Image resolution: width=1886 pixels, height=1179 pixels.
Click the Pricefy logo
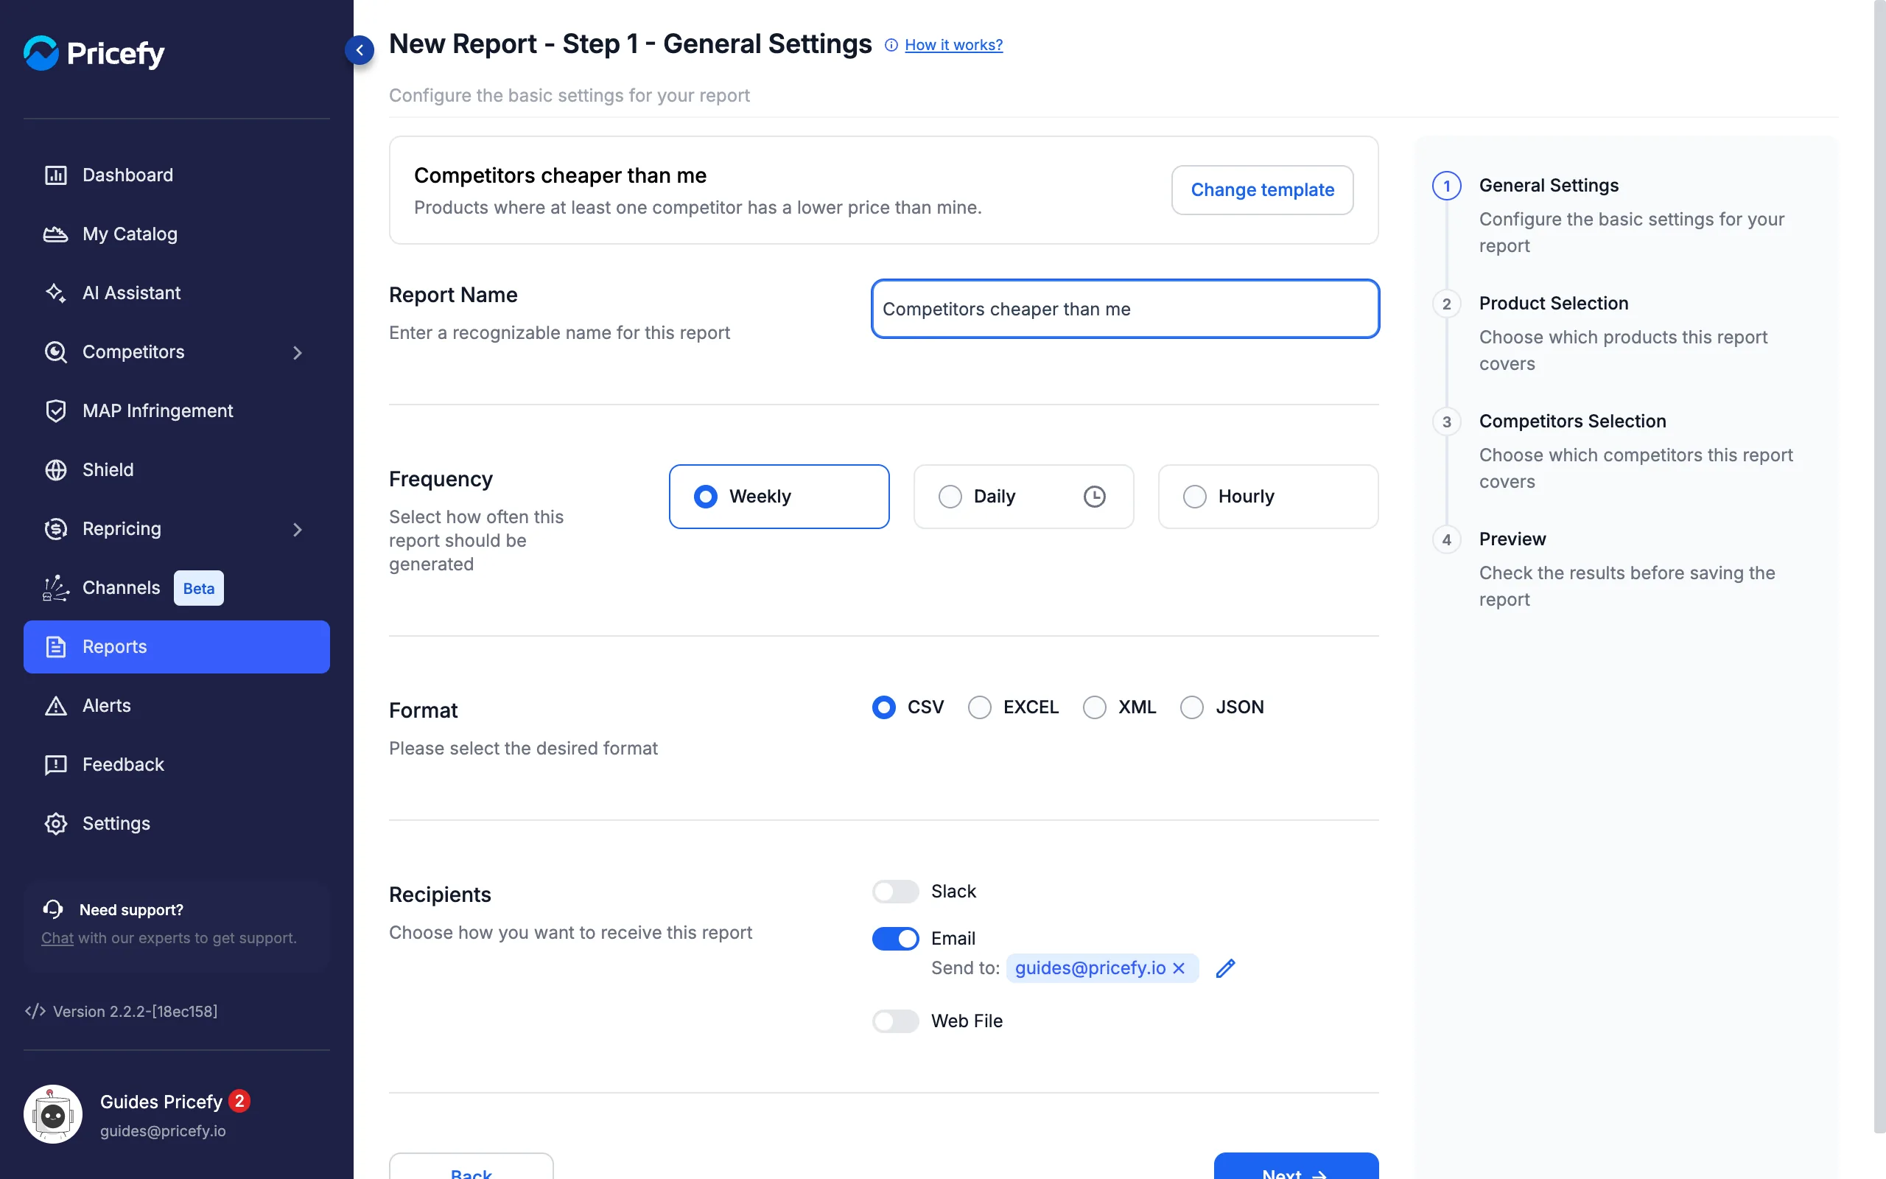(x=94, y=52)
